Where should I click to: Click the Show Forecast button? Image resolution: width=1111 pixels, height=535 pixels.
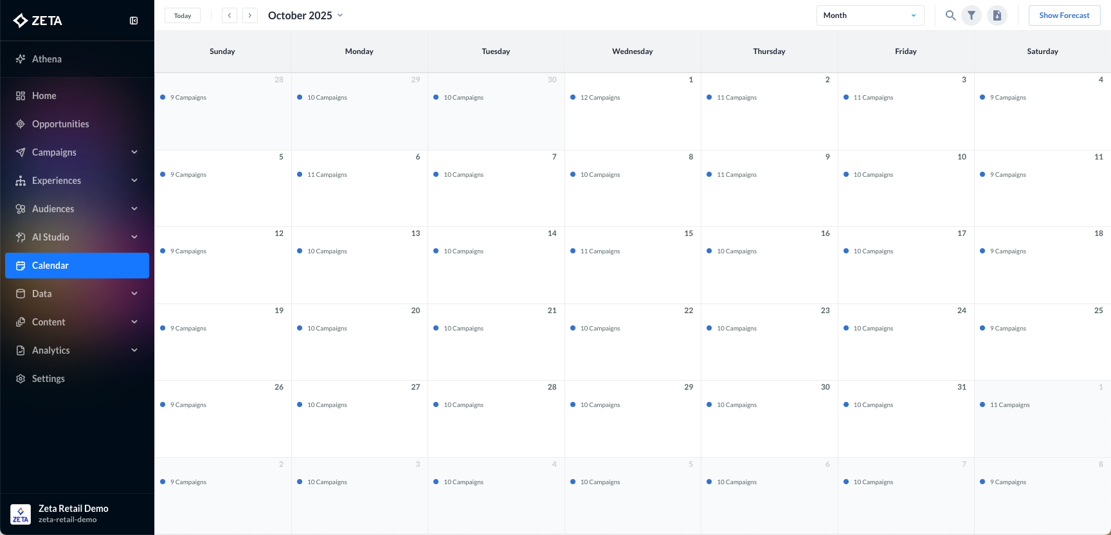pyautogui.click(x=1064, y=15)
